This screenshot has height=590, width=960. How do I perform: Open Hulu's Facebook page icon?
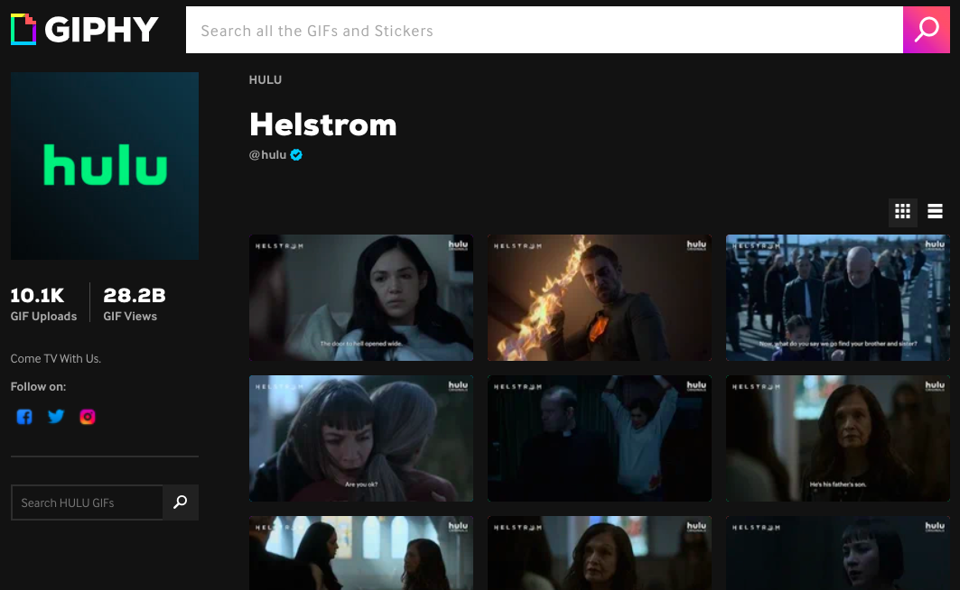point(24,417)
